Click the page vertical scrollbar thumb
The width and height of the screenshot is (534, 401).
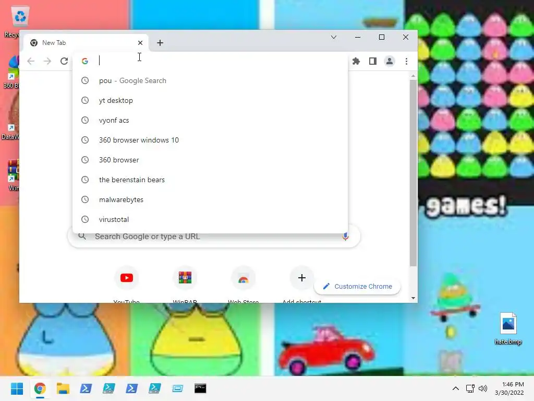pyautogui.click(x=413, y=173)
